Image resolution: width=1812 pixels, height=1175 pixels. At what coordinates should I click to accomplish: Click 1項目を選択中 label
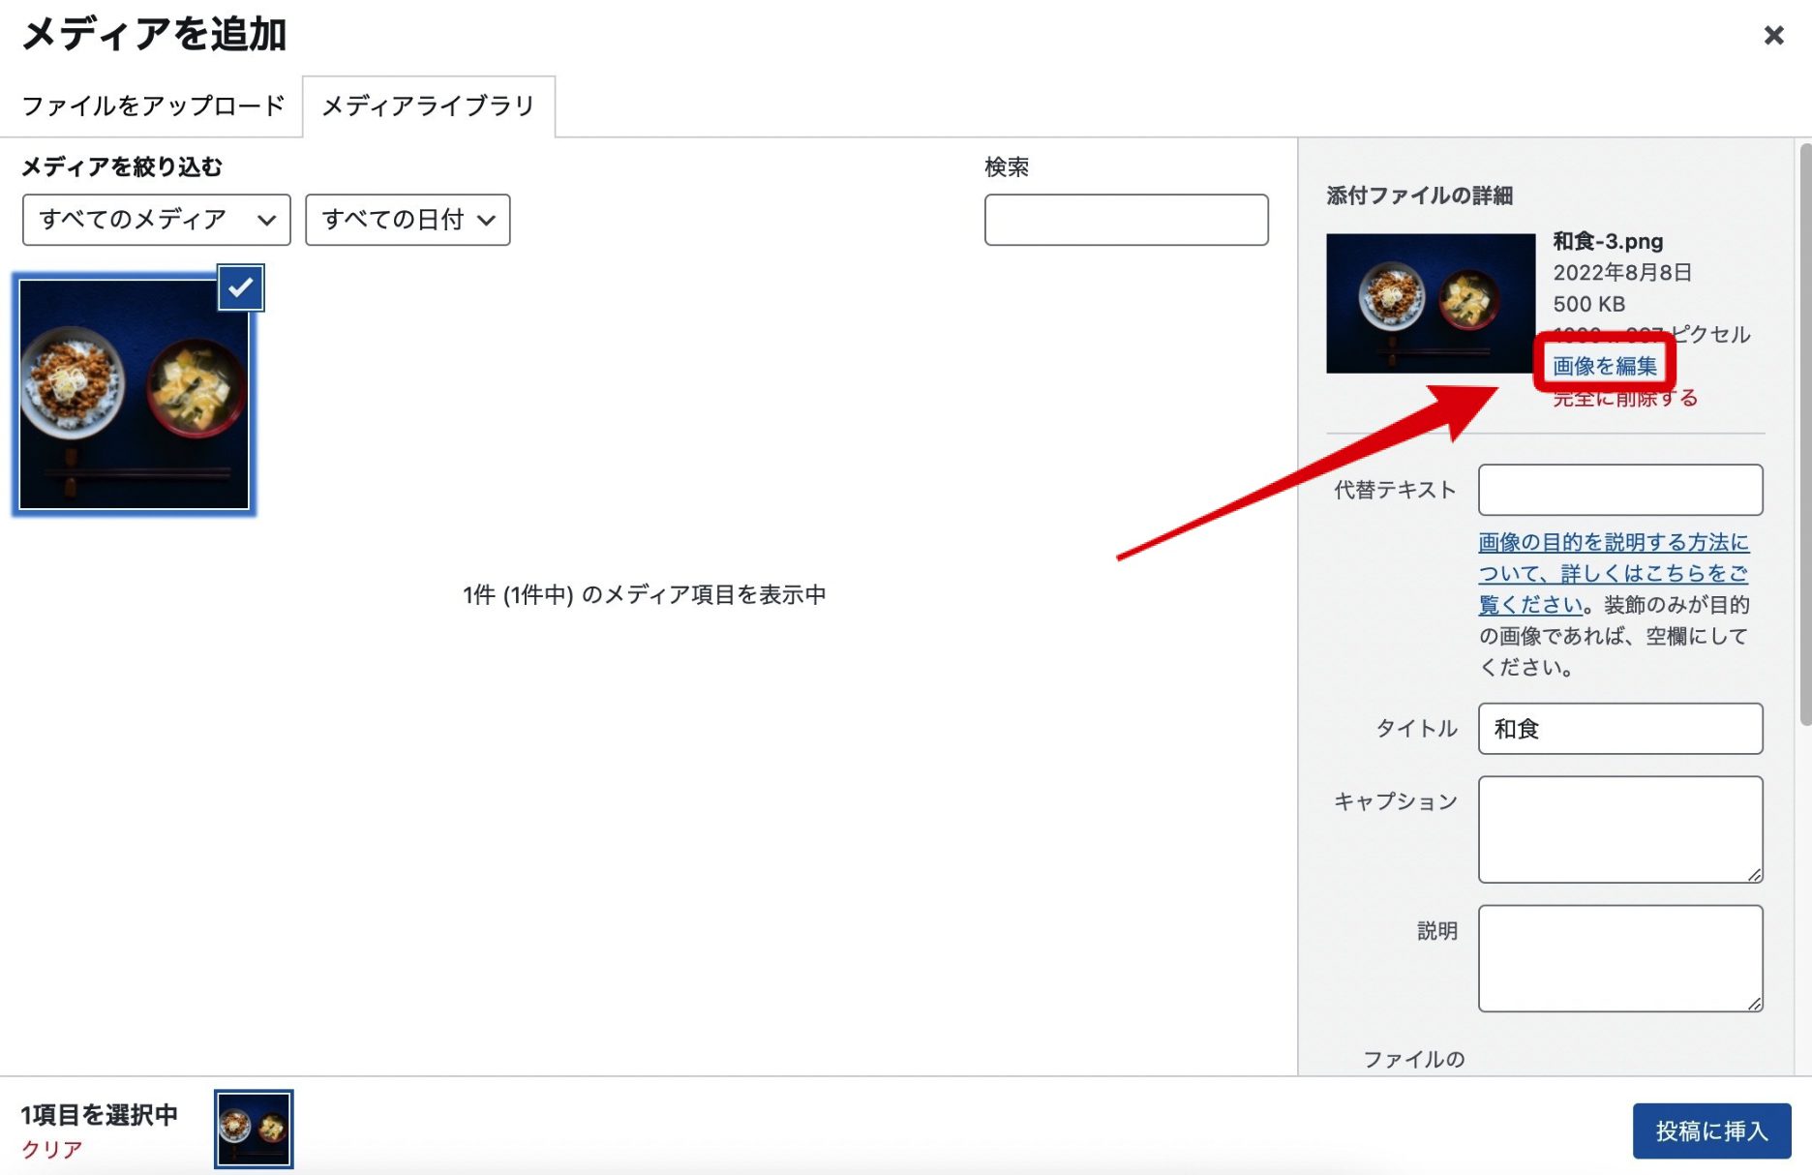tap(100, 1115)
